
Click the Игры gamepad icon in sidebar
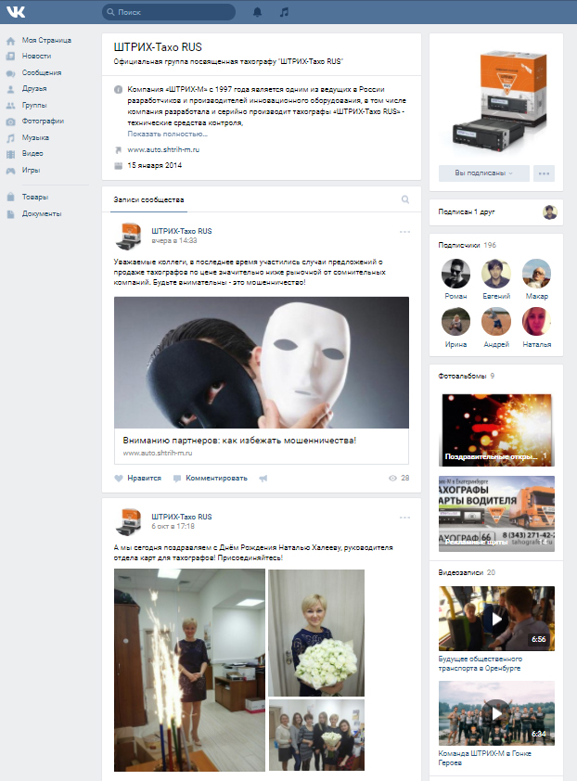[10, 171]
